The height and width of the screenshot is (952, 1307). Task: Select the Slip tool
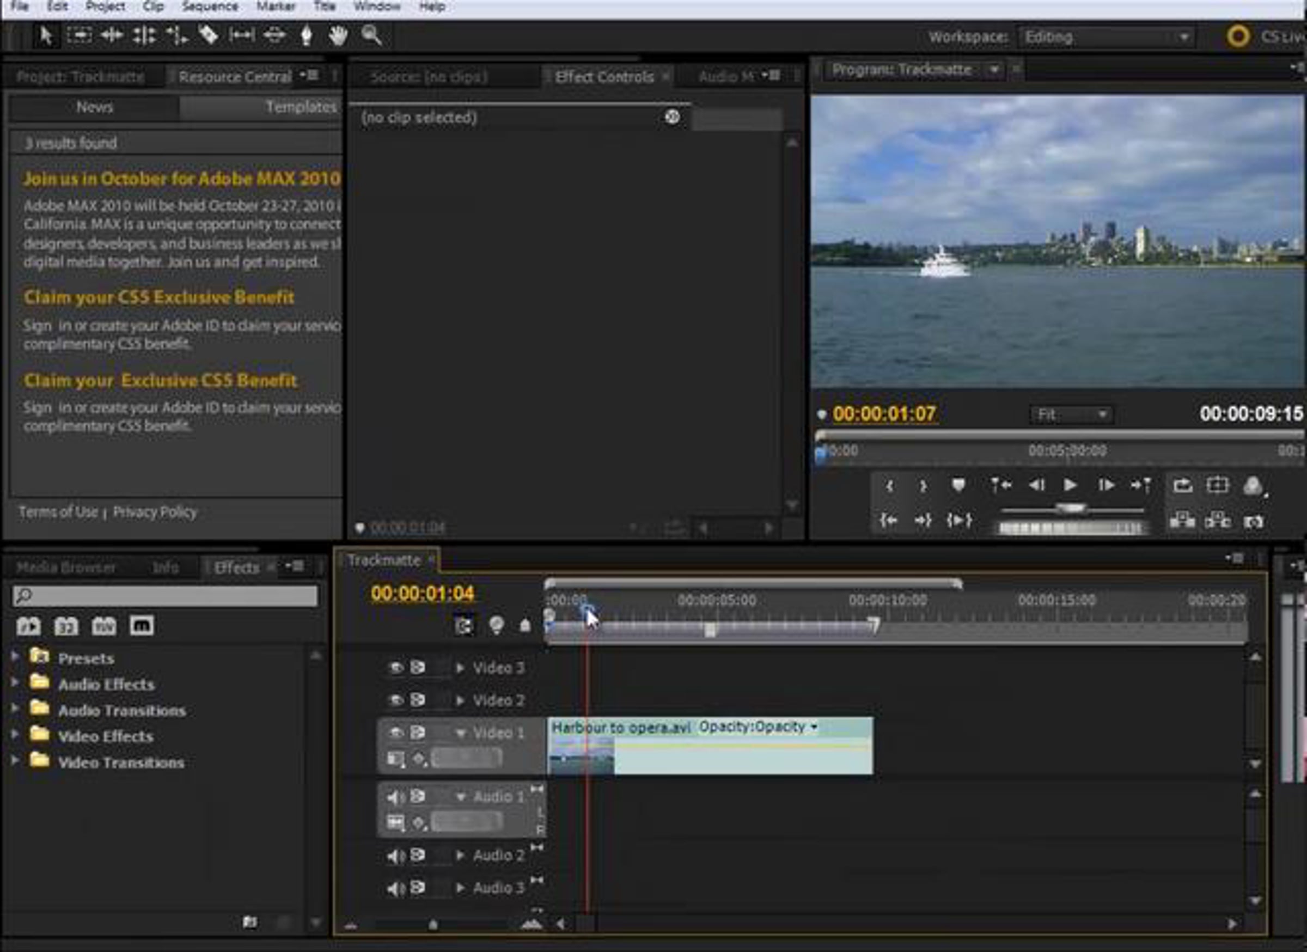(241, 36)
